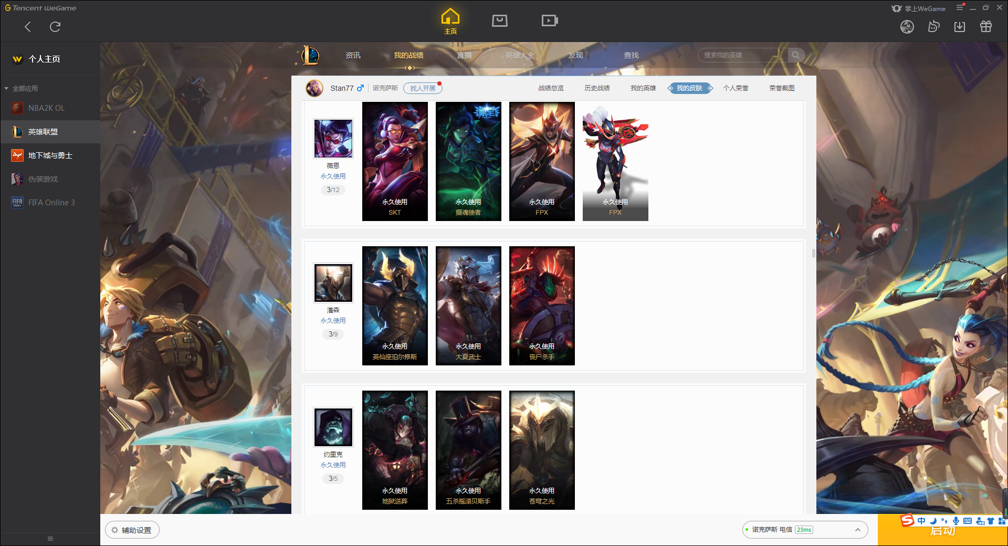Click the skin list scrollbar
The width and height of the screenshot is (1008, 546).
tap(813, 254)
